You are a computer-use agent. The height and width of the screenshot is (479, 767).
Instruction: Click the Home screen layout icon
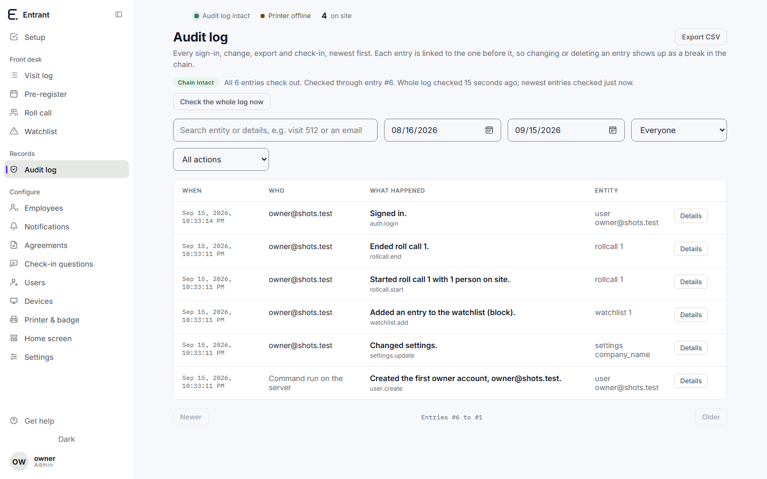(x=14, y=338)
